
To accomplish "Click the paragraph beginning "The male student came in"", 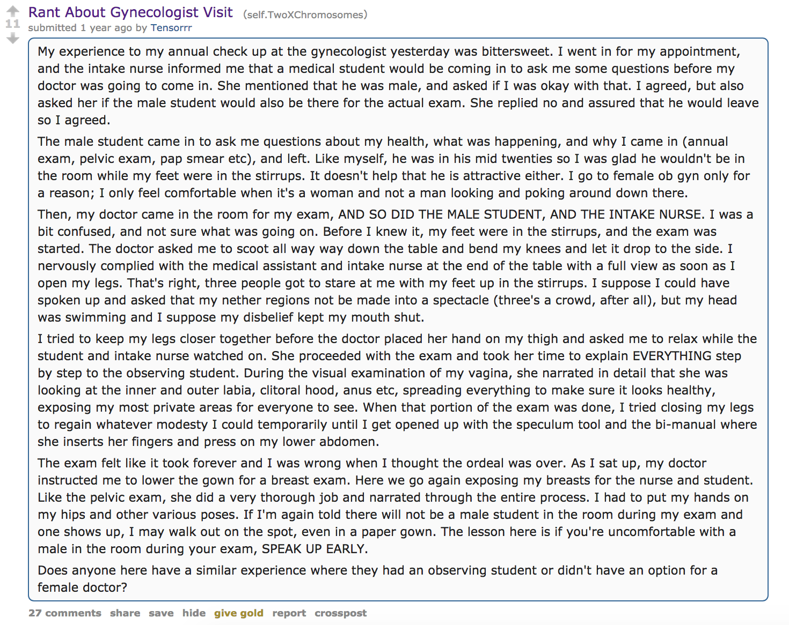I will (393, 167).
